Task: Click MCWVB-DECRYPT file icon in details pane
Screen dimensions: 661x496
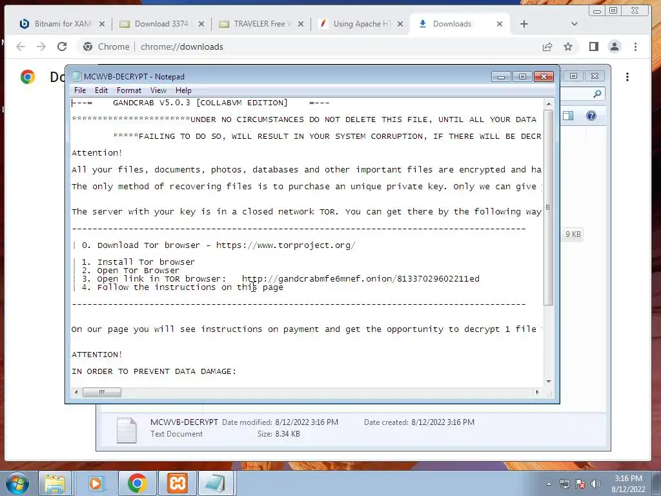Action: [127, 429]
